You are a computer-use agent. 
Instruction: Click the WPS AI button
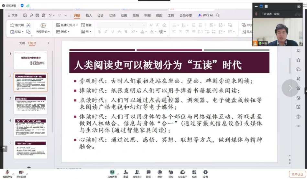[205, 16]
